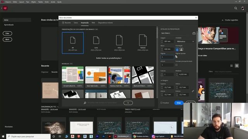This screenshot has width=248, height=139.
Task: Click the Páginas number input field
Action: pyautogui.click(x=167, y=57)
